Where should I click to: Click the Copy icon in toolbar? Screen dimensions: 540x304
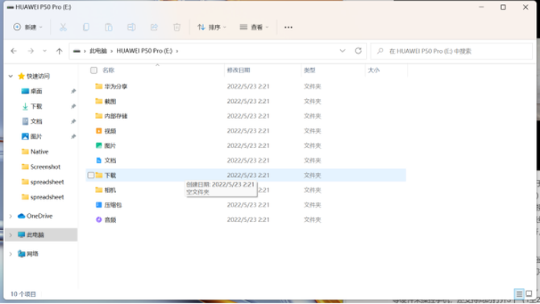click(x=85, y=27)
